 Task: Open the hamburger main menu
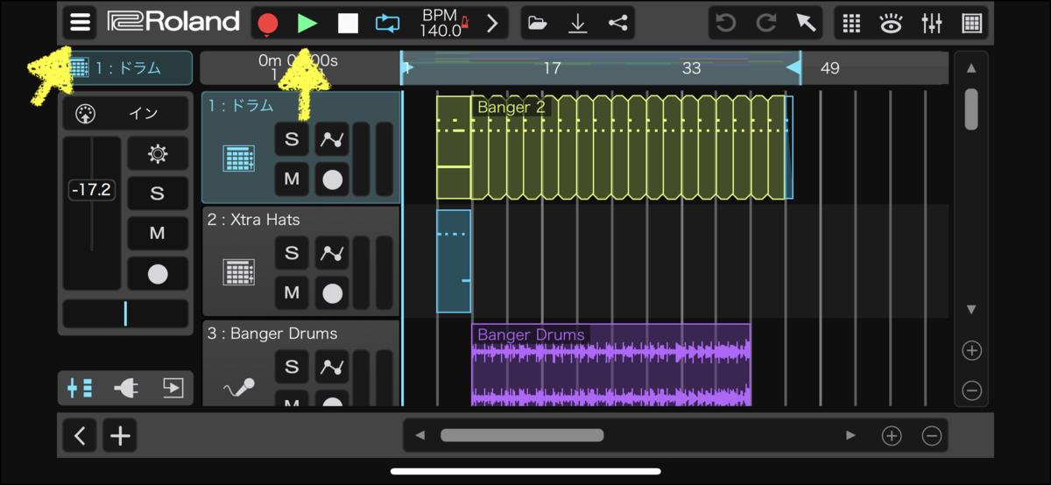tap(80, 23)
